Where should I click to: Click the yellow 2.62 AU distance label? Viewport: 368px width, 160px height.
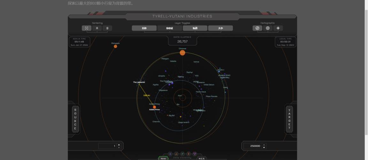(x=147, y=95)
